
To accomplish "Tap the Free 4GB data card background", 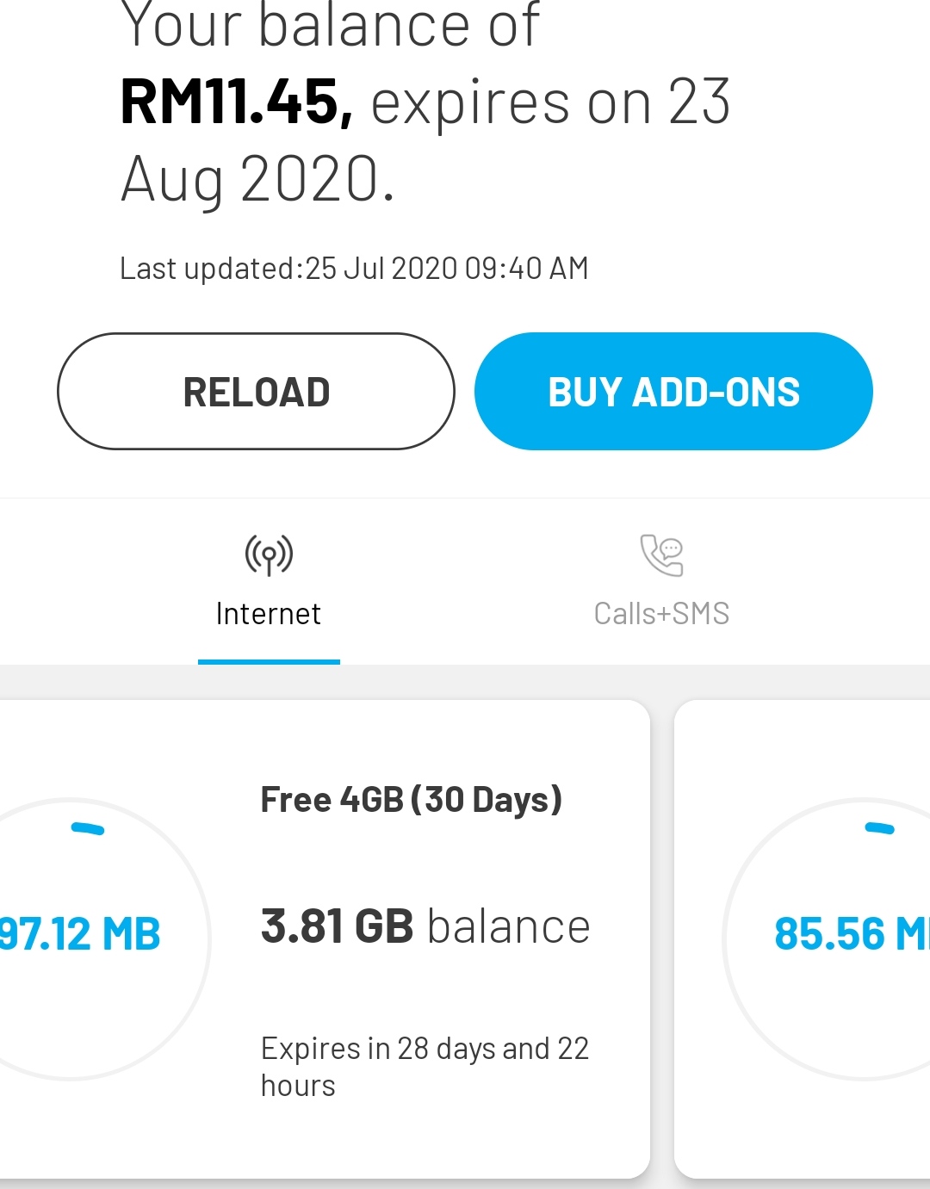I will click(448, 1136).
